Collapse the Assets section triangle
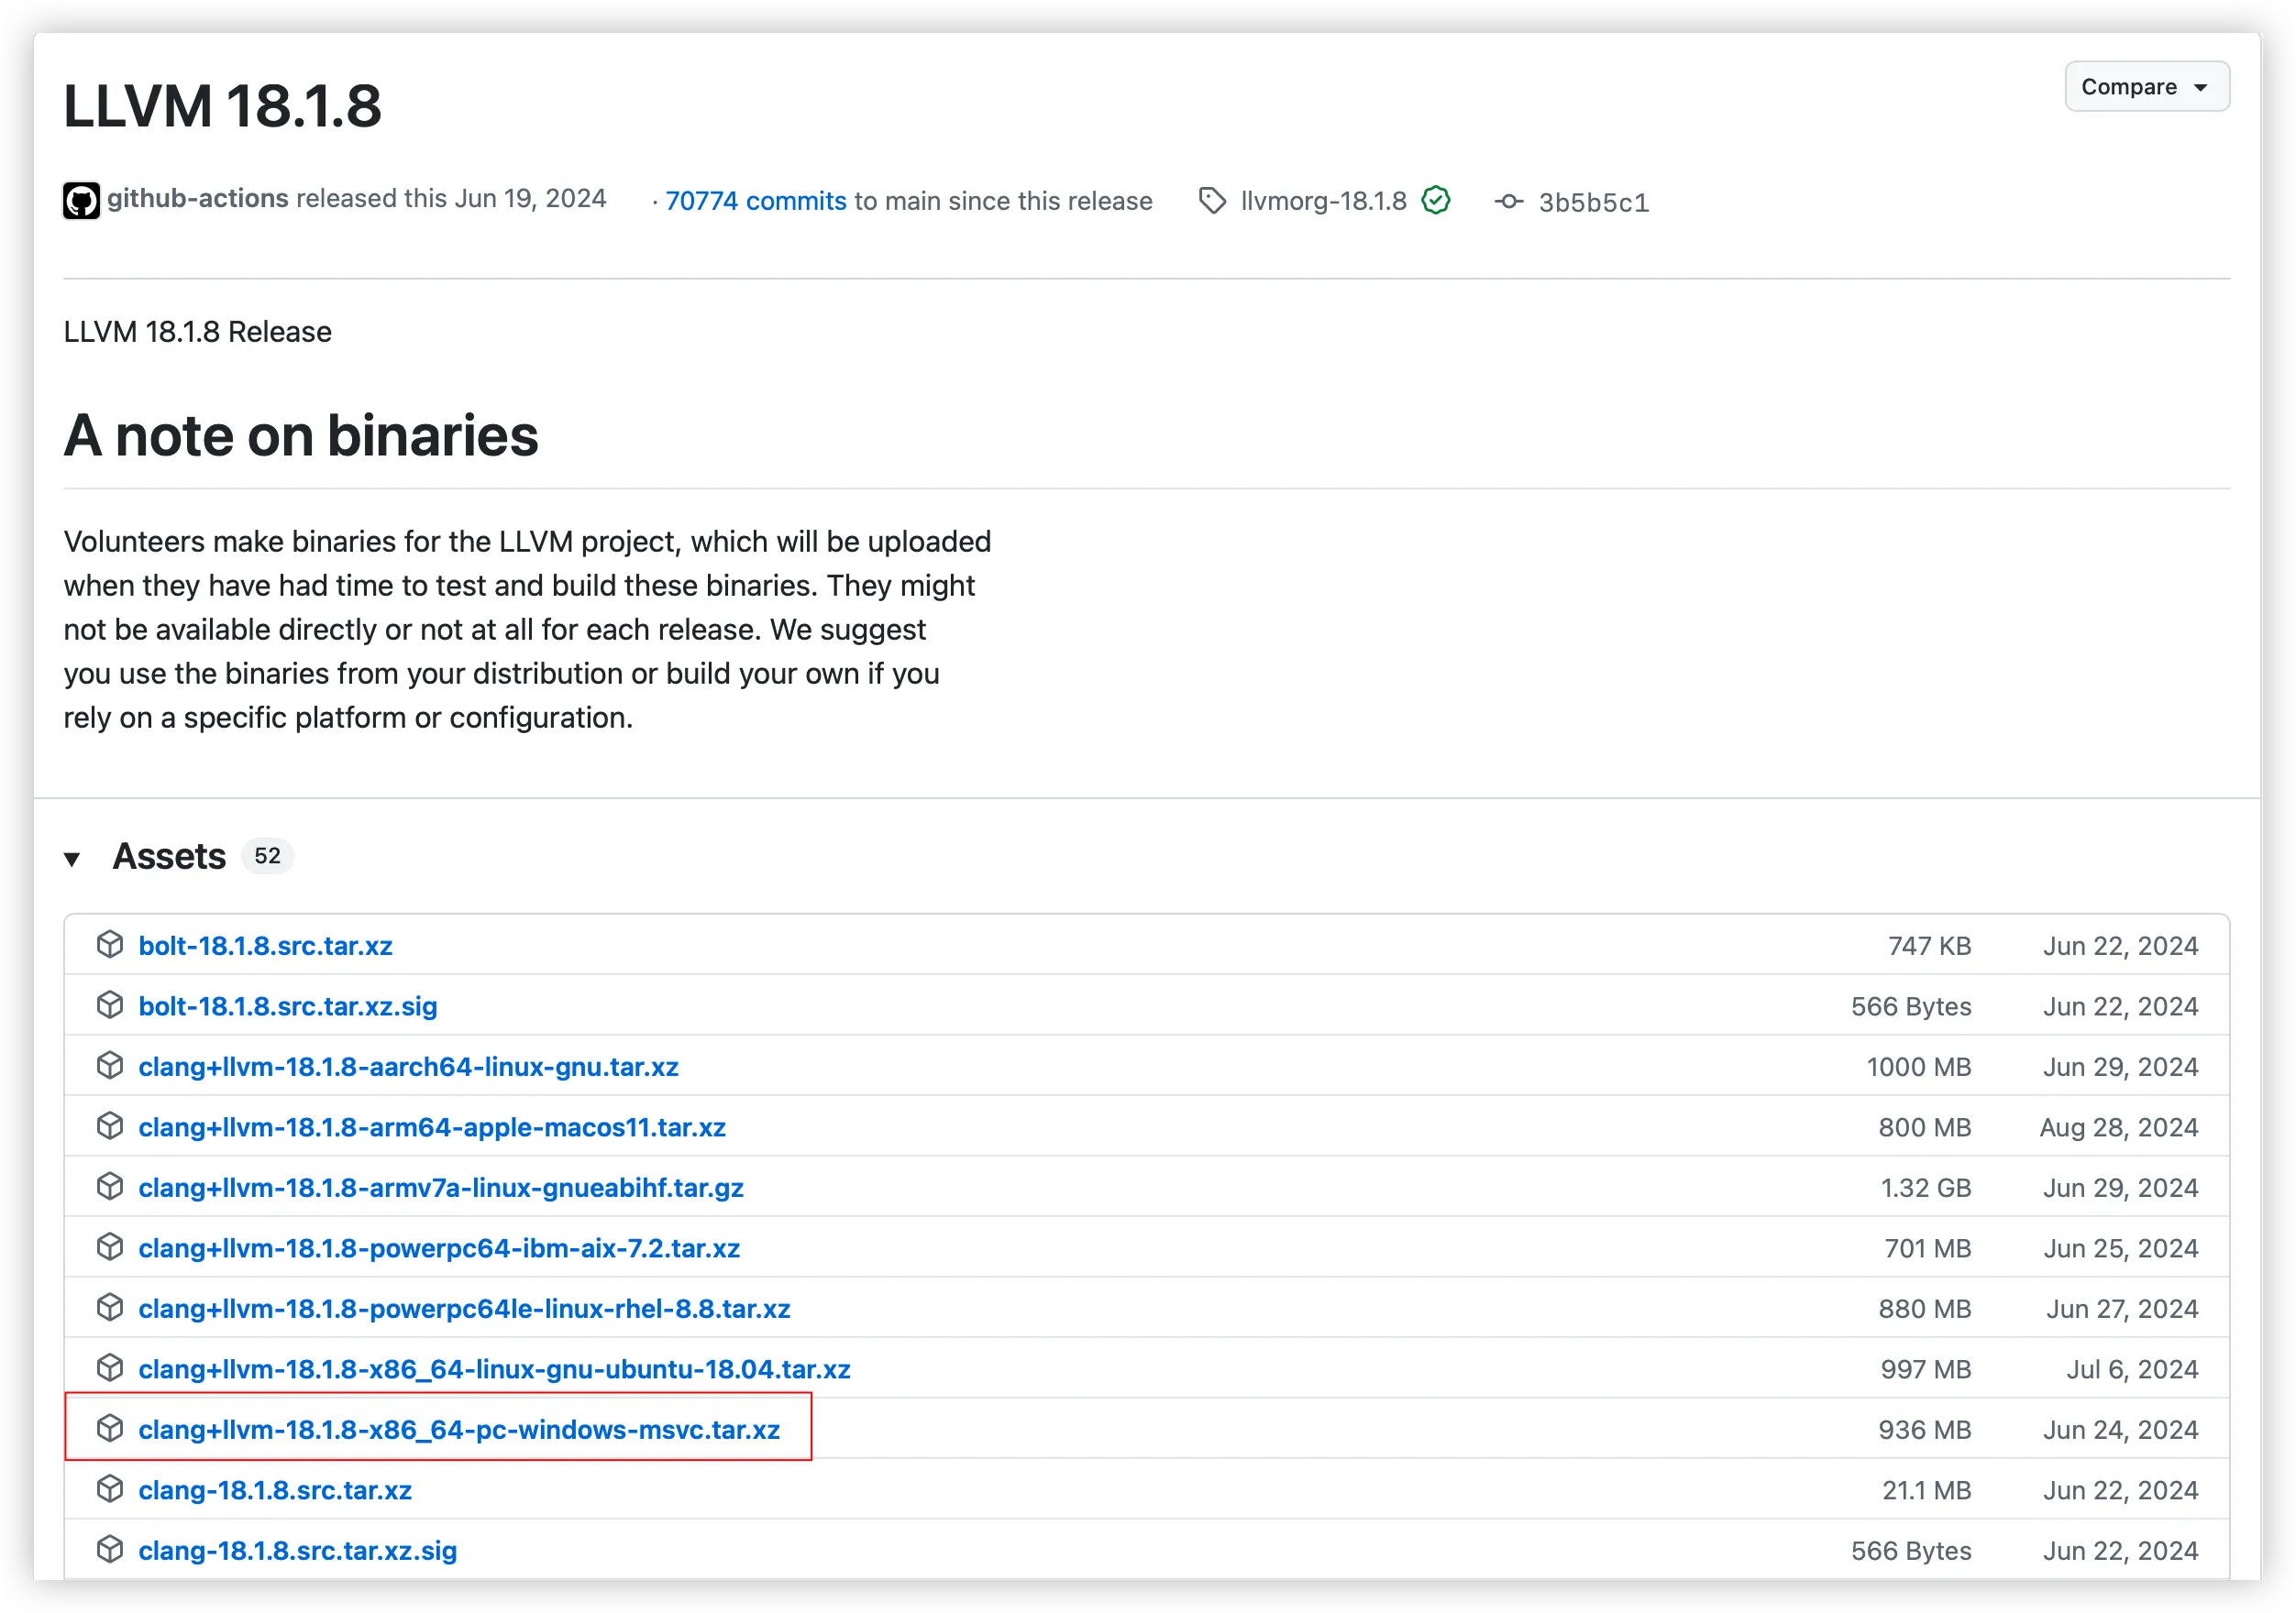 (72, 859)
